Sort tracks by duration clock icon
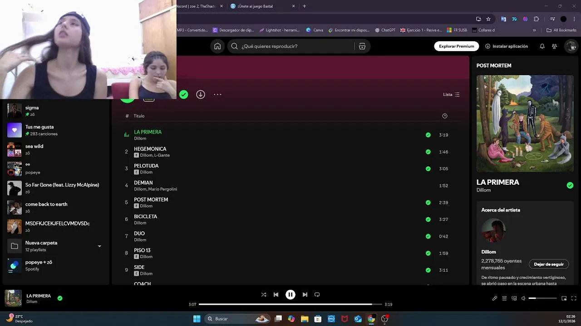Screen dimensions: 581x326 click(x=445, y=116)
